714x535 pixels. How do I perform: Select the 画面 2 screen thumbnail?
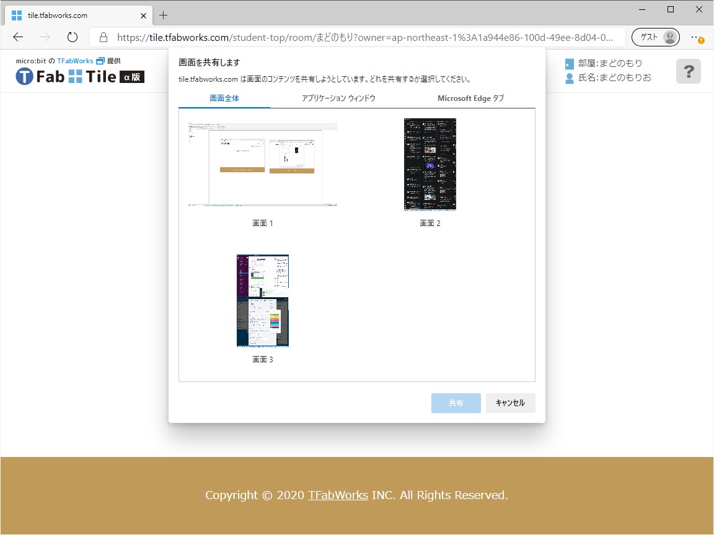(x=430, y=164)
